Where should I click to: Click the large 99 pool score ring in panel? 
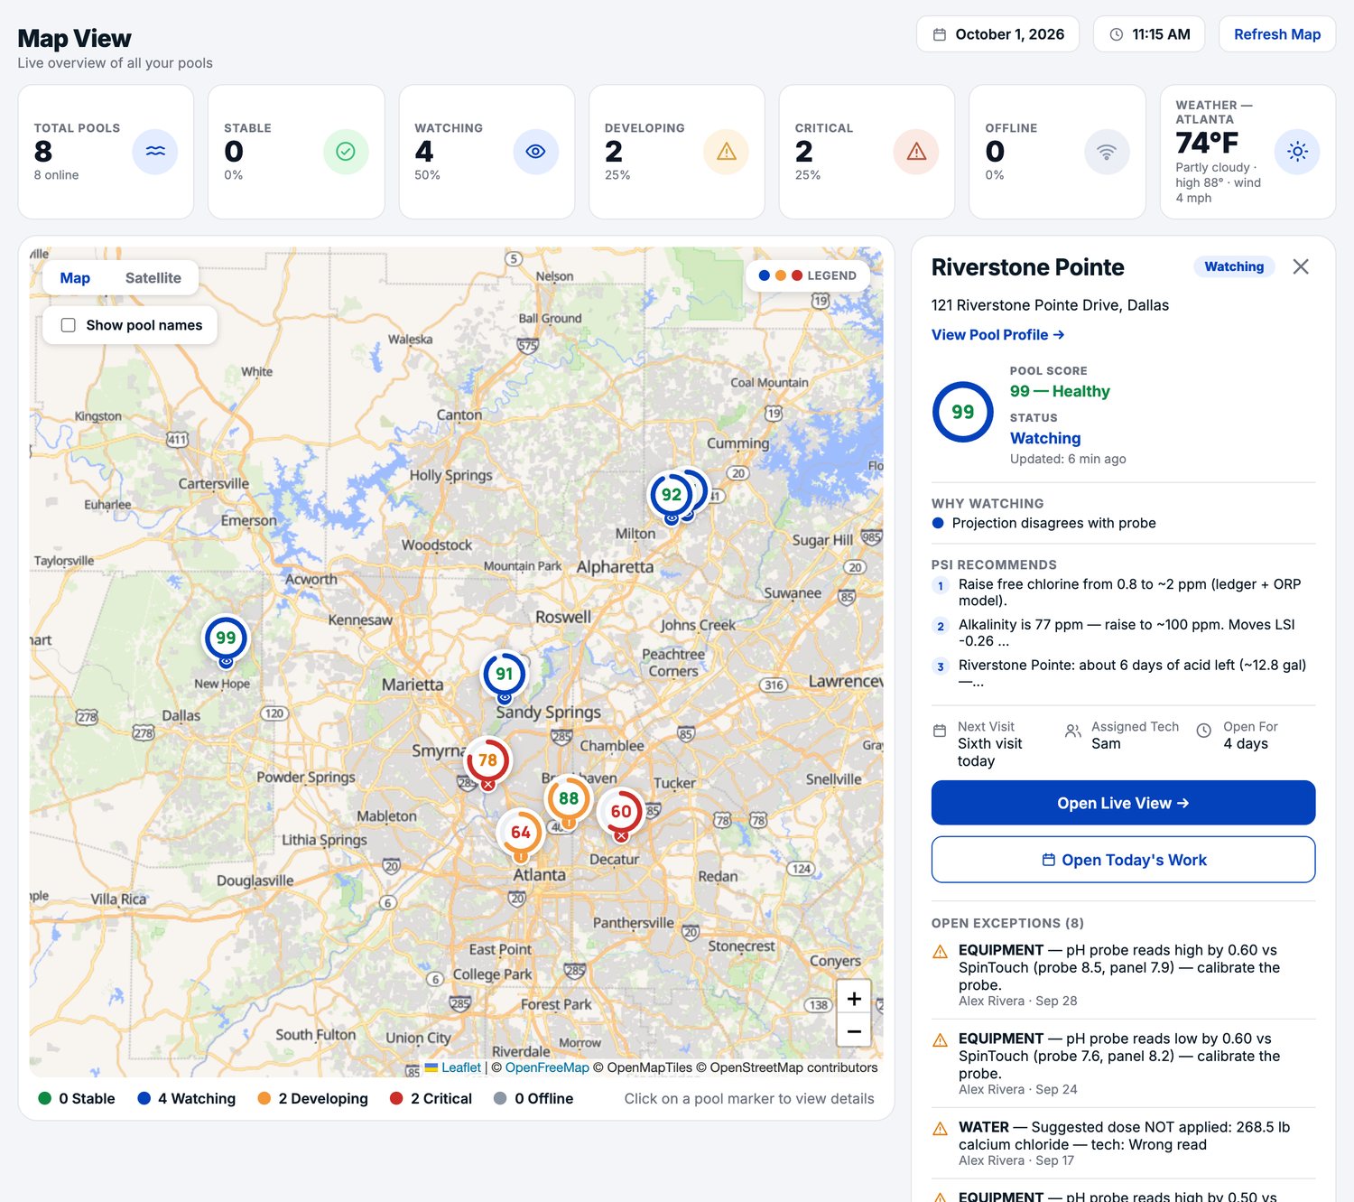click(962, 412)
